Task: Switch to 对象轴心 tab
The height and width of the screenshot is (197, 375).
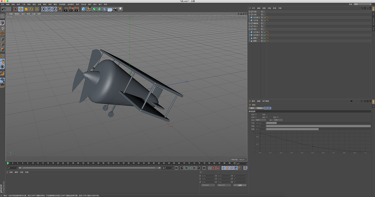Action: tap(260, 108)
